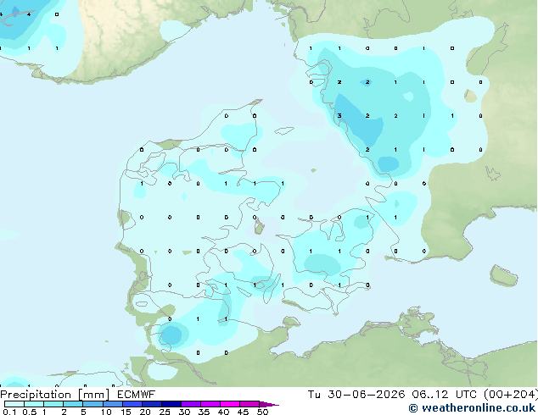Click the 40–45 mm magenta legend box

pos(230,404)
